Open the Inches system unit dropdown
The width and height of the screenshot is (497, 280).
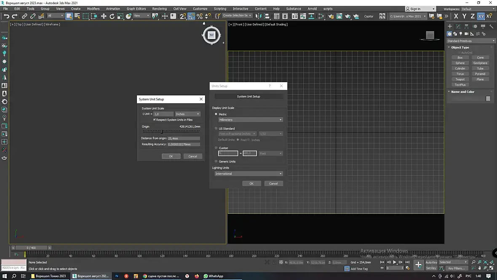click(x=187, y=114)
